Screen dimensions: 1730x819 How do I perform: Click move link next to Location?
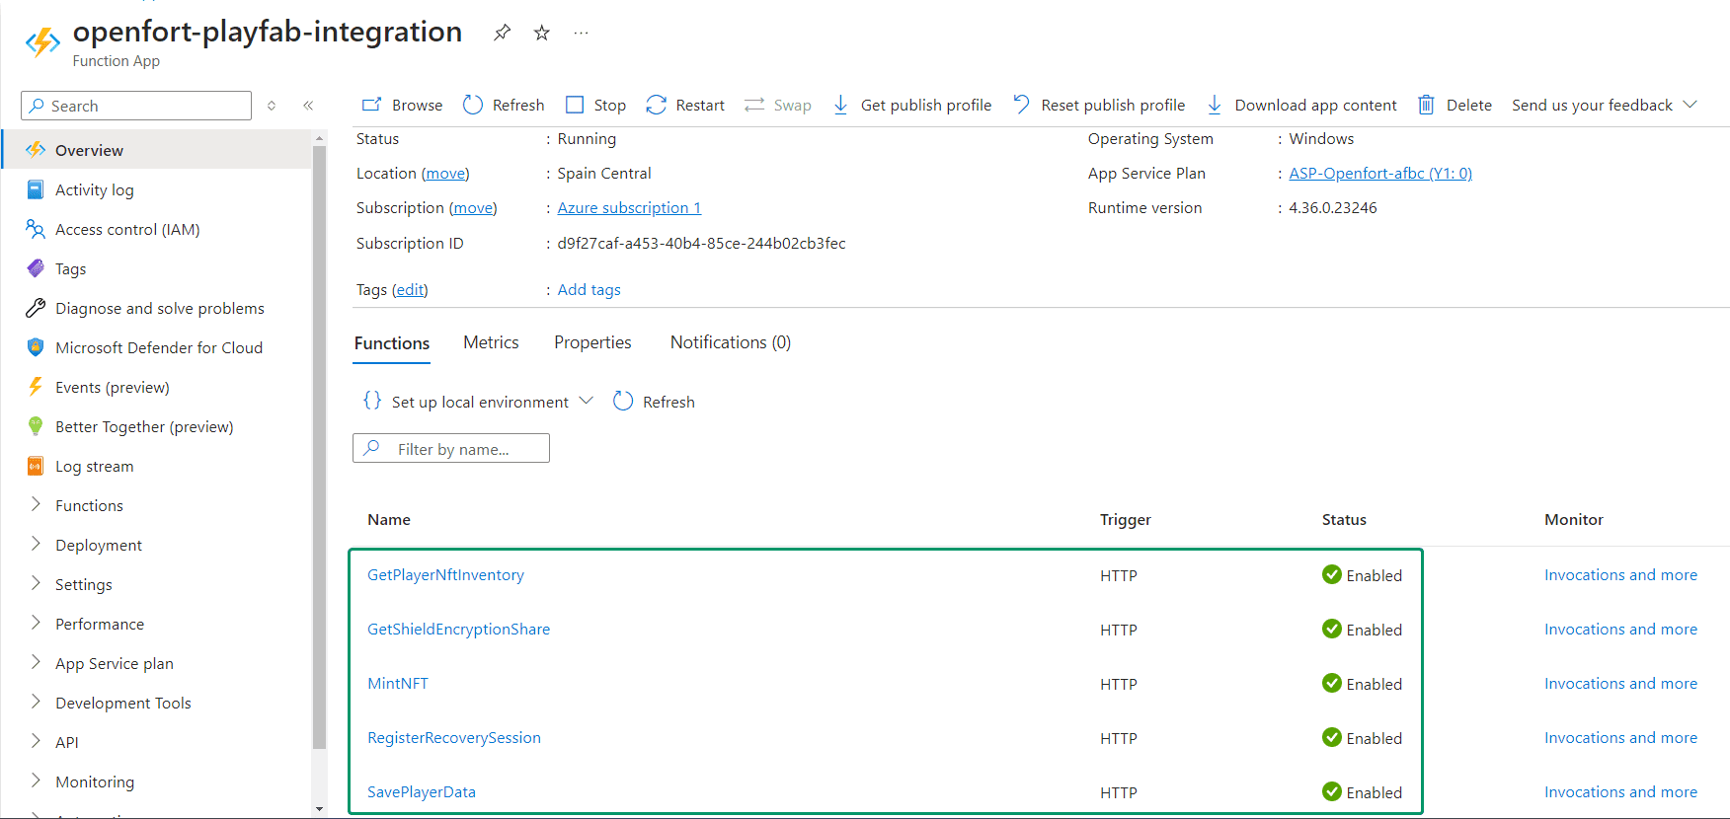[x=445, y=174]
